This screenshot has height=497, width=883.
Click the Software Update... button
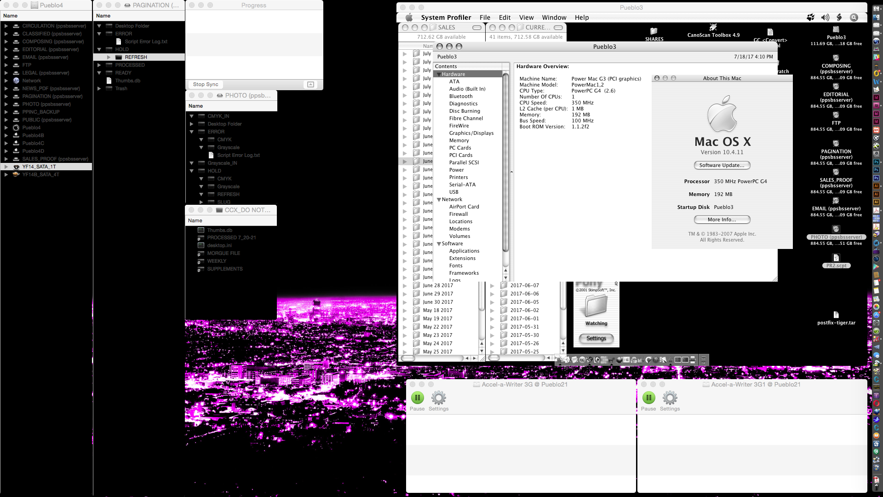[722, 165]
